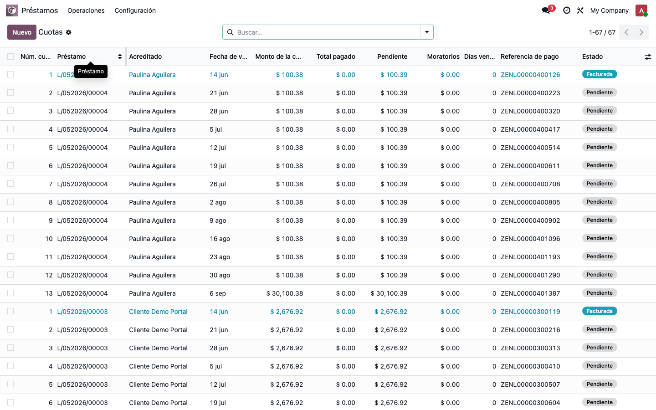This screenshot has height=410, width=656.
Task: Open optional columns adjust icon
Action: [648, 57]
